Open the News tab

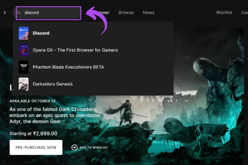click(x=149, y=13)
